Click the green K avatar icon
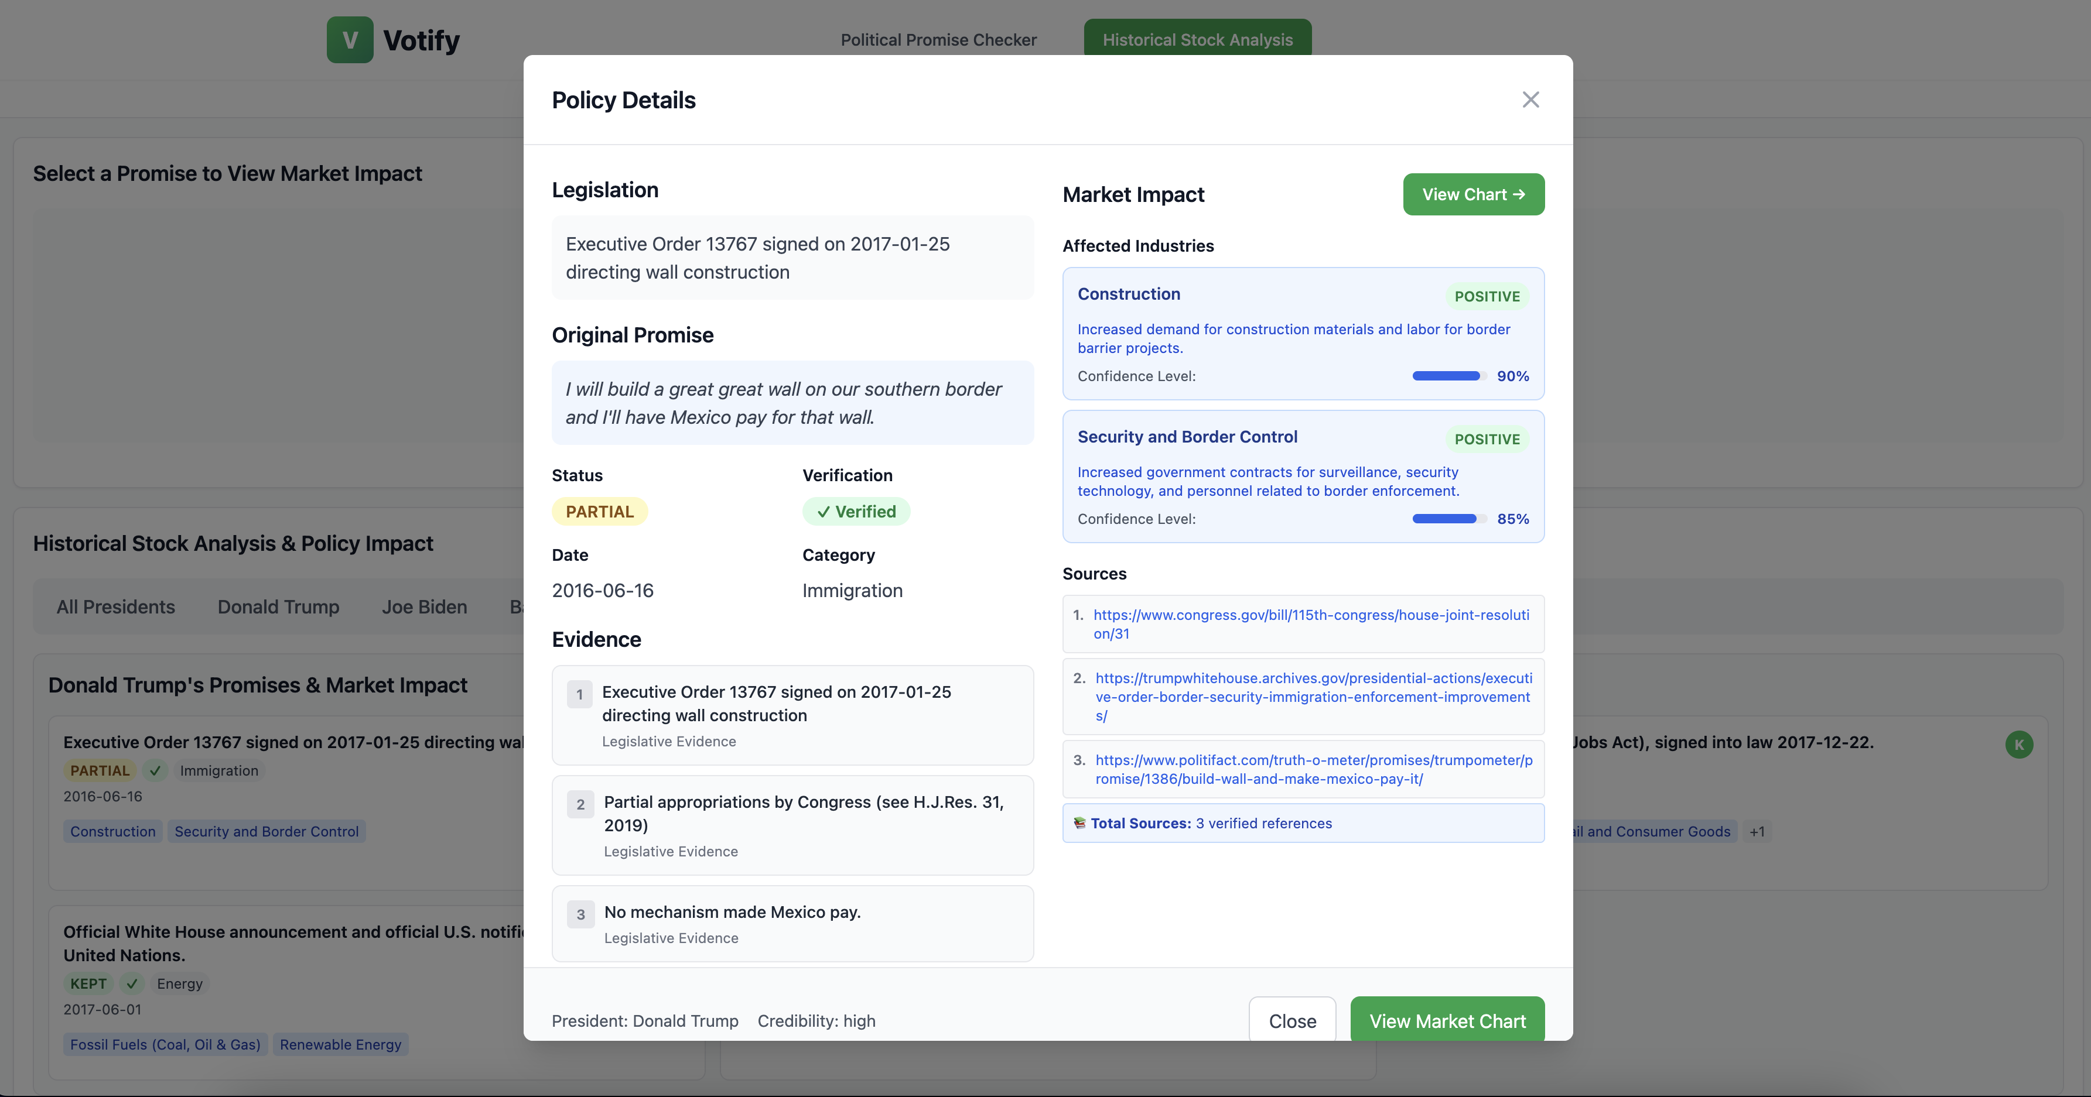 (2019, 745)
